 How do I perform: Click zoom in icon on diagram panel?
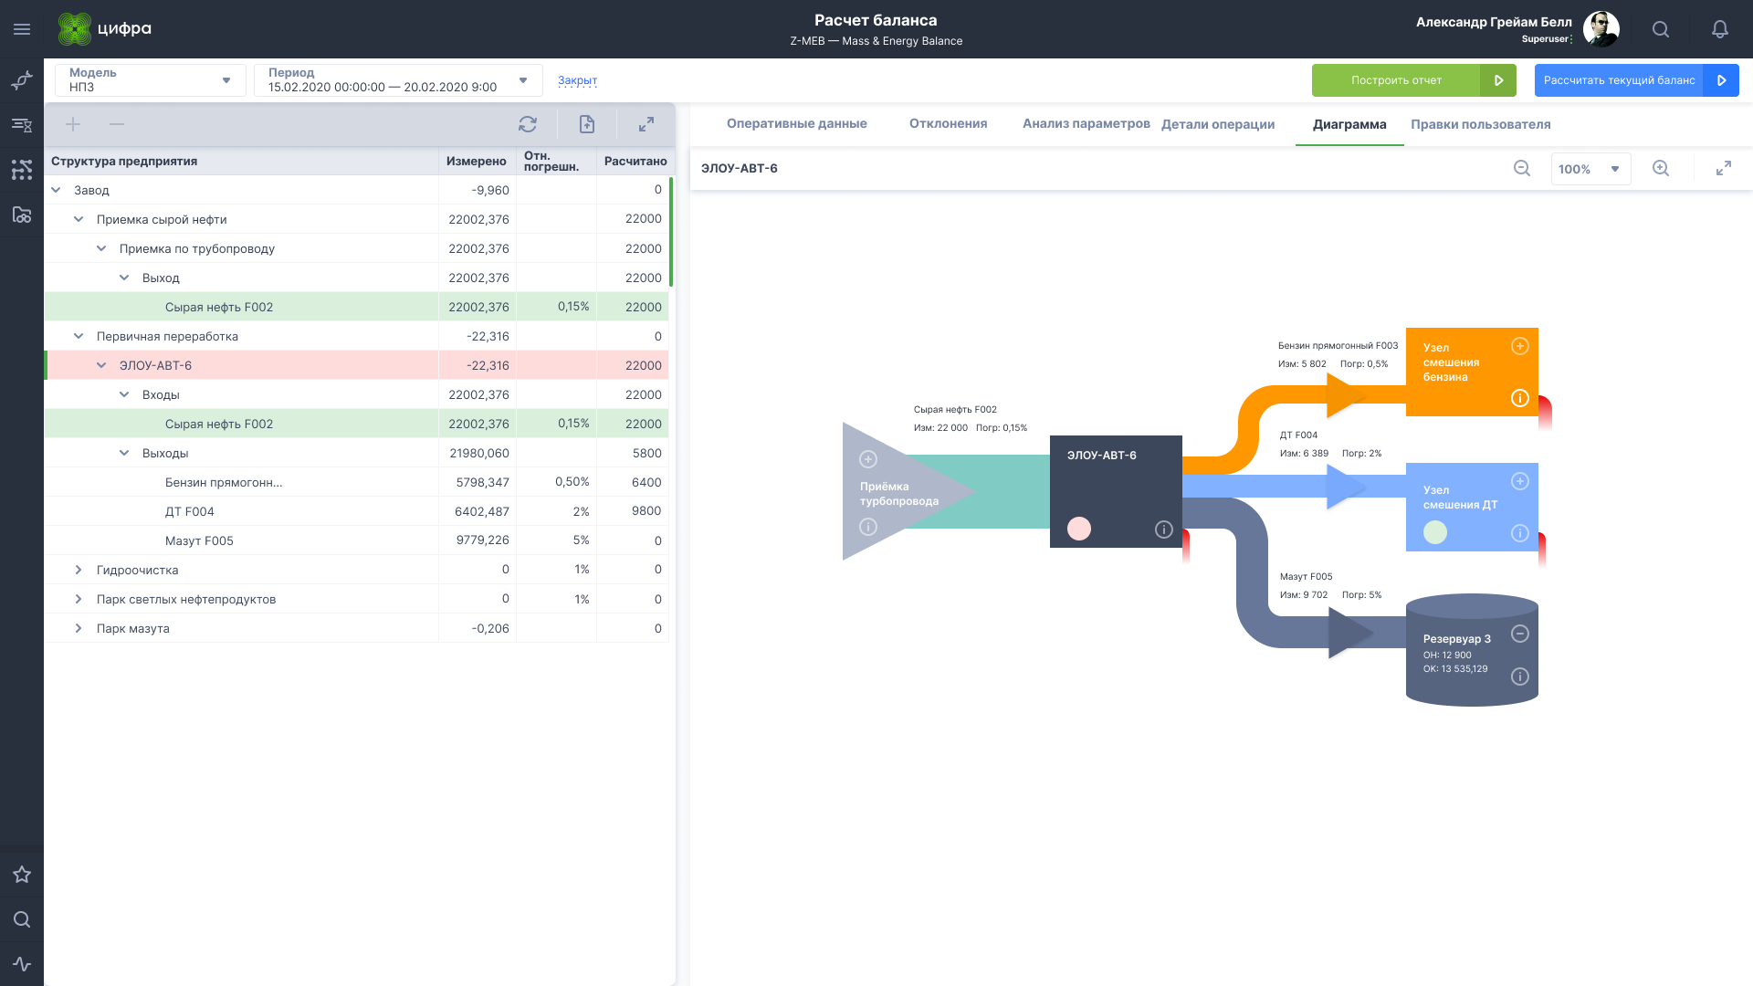click(1660, 169)
